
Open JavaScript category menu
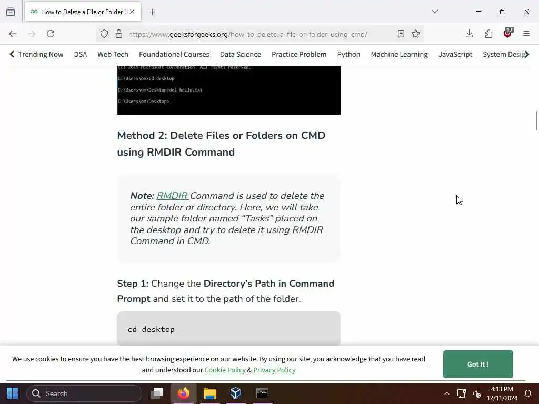(455, 54)
